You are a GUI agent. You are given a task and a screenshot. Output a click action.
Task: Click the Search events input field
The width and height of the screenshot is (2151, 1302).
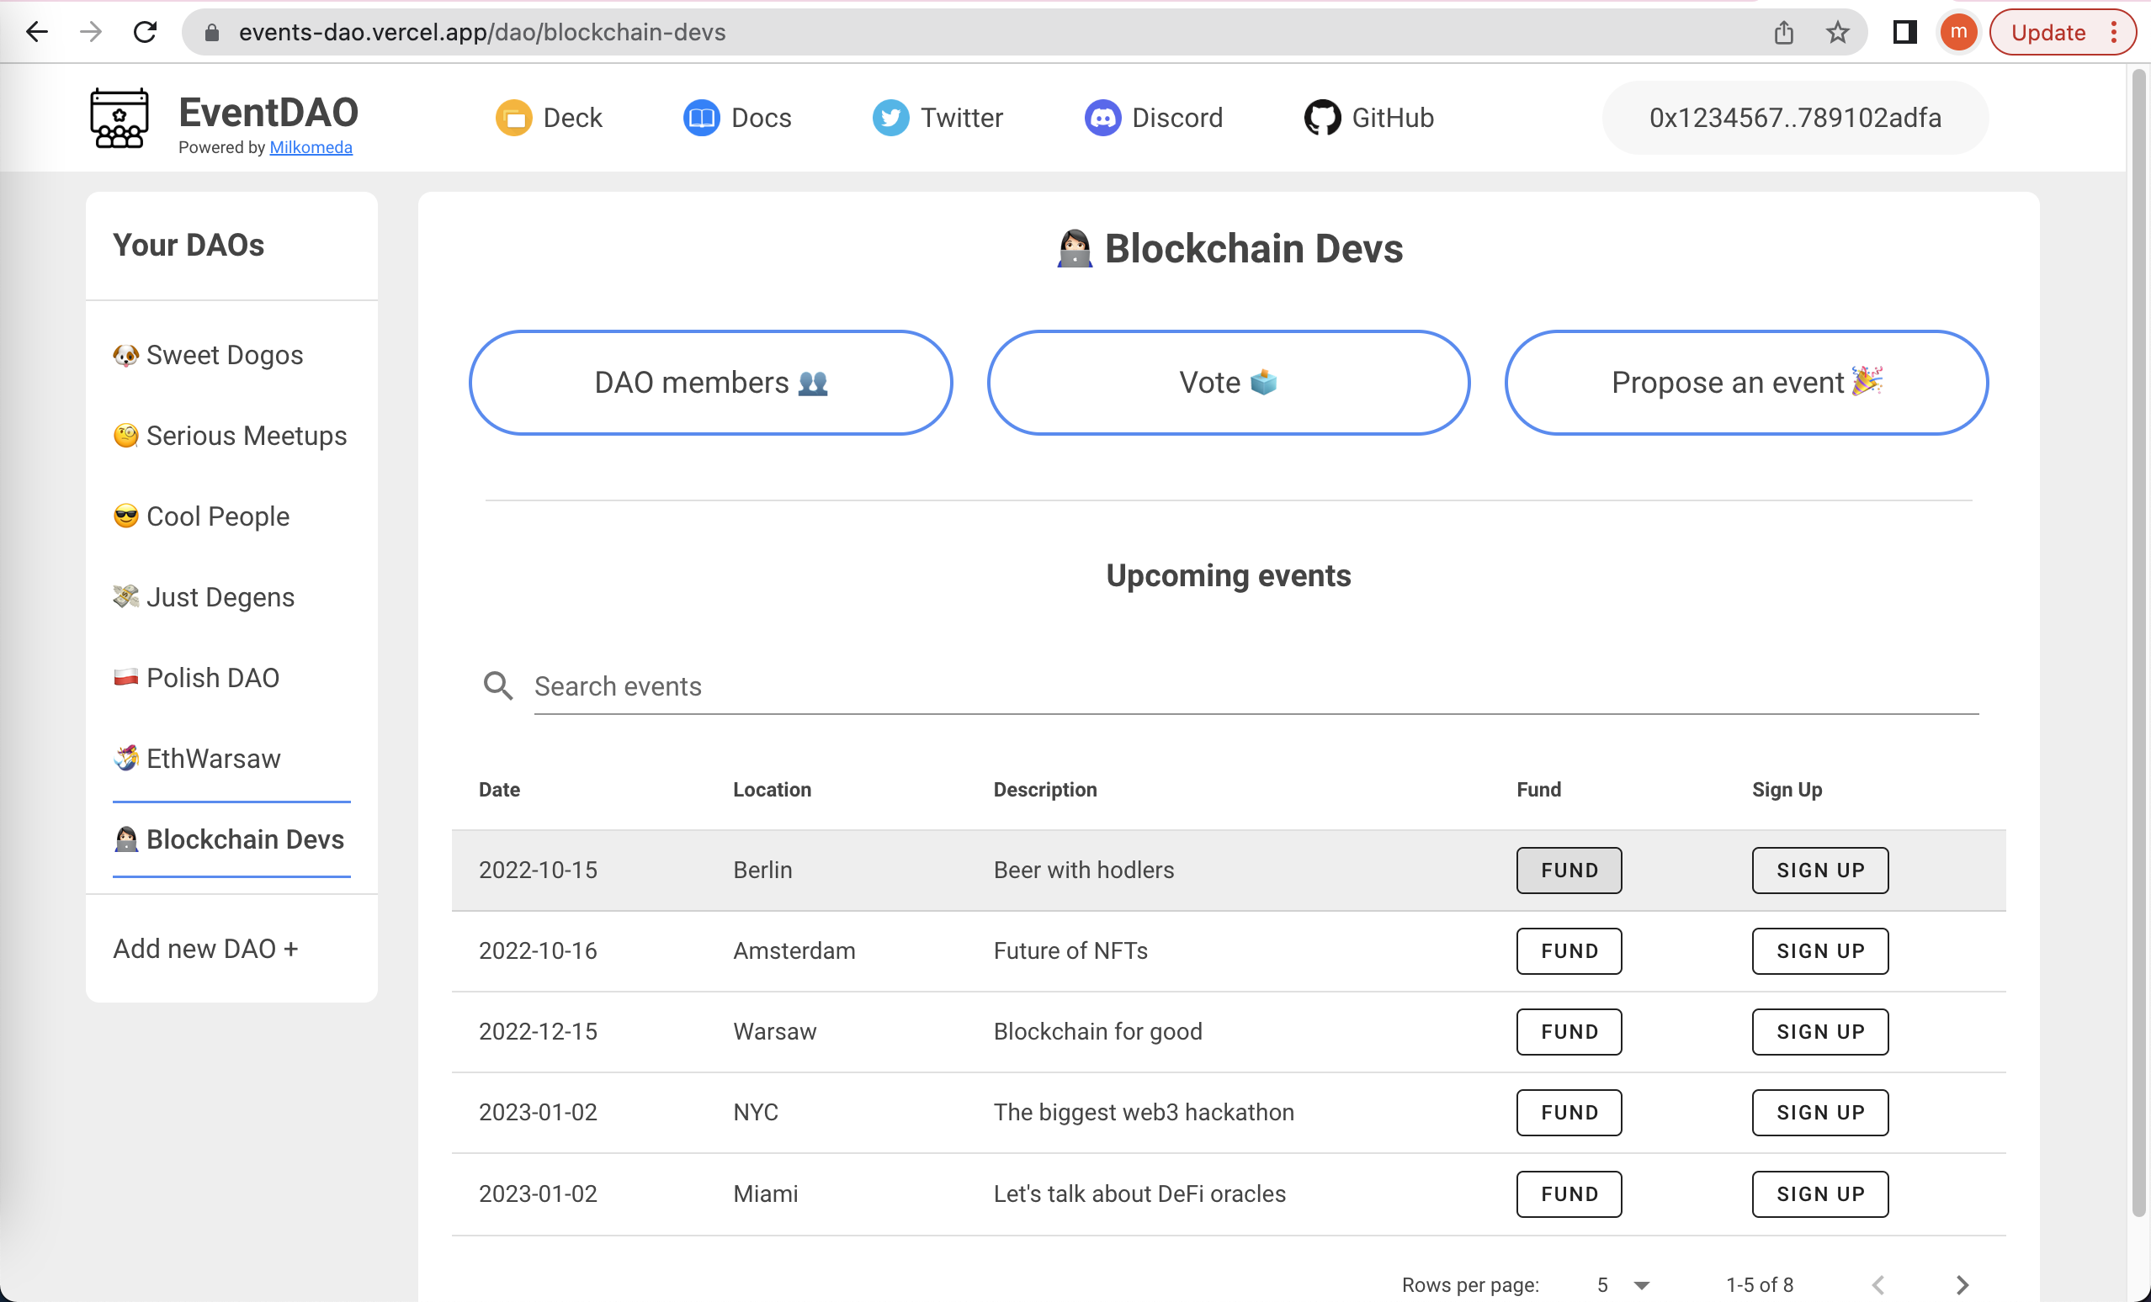click(960, 686)
